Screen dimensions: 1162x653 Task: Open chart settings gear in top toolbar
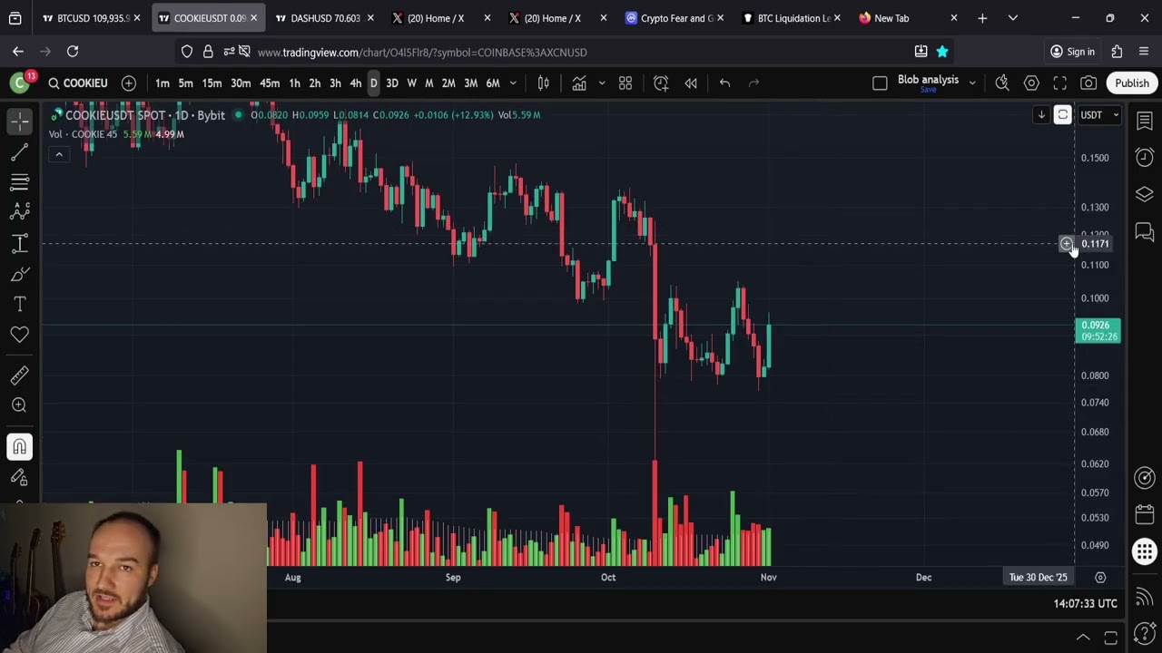pos(1031,83)
